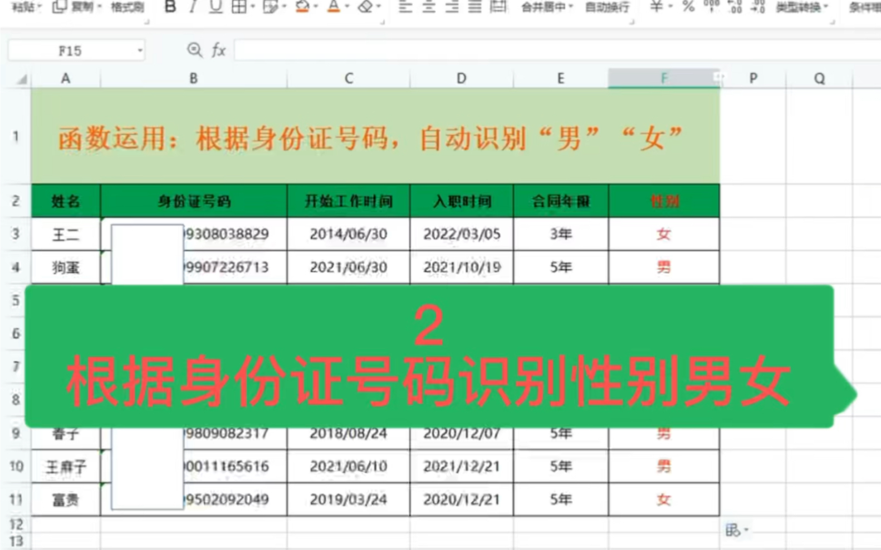This screenshot has height=550, width=881.
Task: Open the borders style dropdown arrow
Action: (252, 7)
